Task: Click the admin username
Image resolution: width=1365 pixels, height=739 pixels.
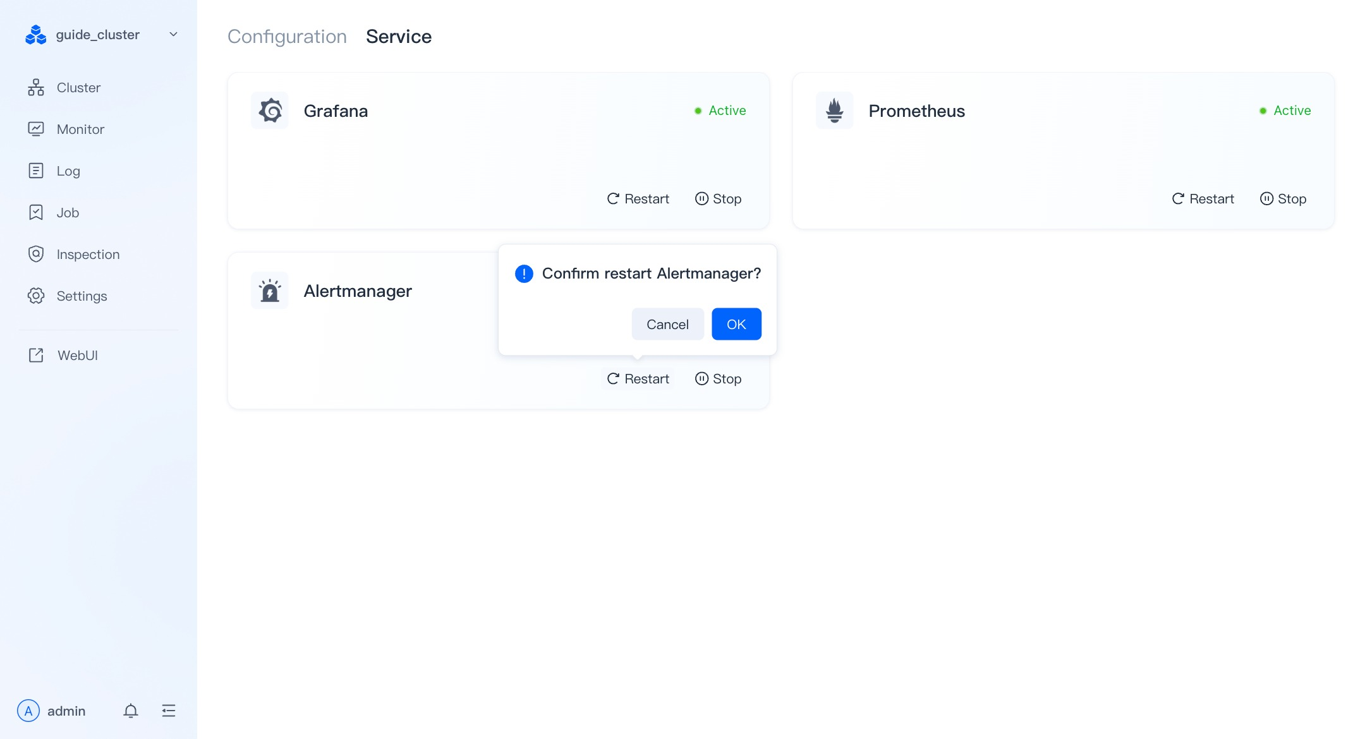Action: coord(66,711)
